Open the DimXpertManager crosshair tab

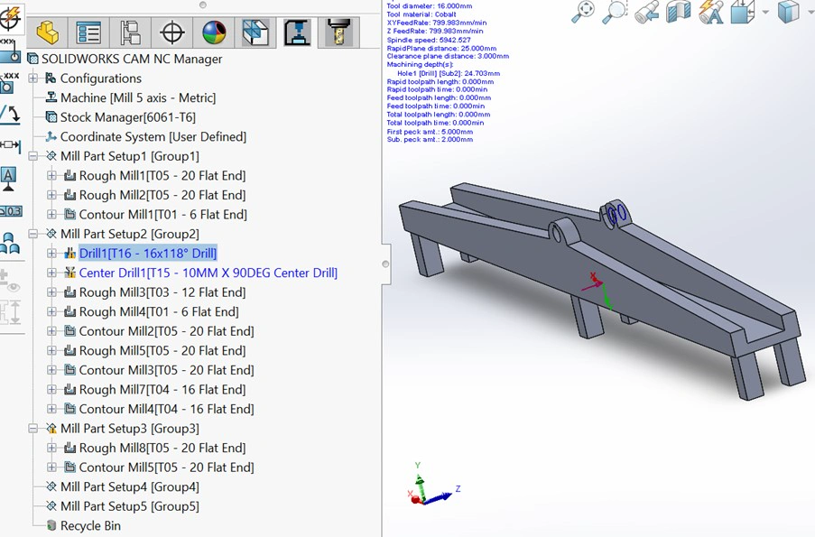(x=172, y=32)
